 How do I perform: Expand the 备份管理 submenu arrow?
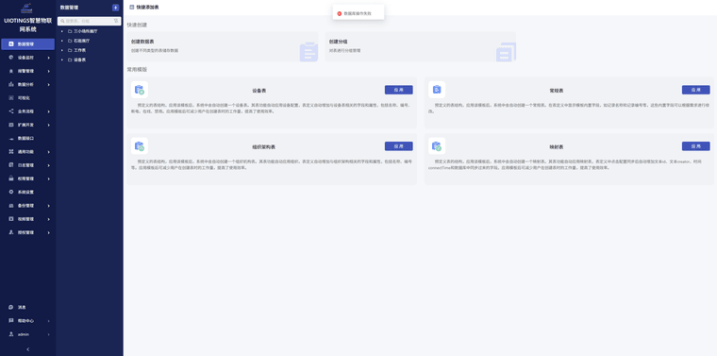[x=48, y=206]
